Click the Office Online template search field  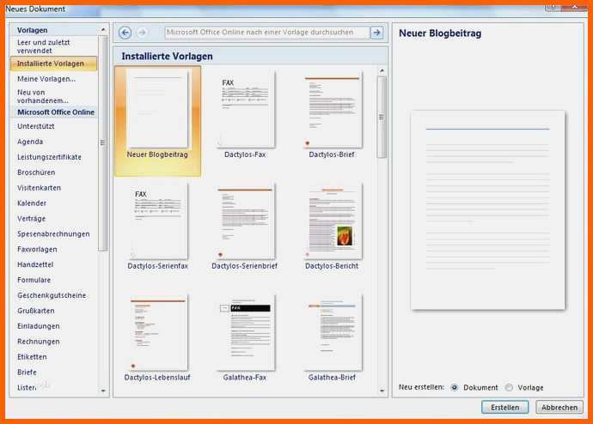265,33
